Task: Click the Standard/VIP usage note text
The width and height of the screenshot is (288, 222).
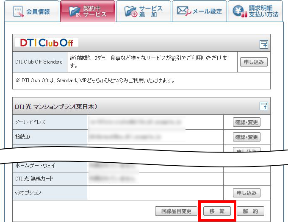Action: pos(95,80)
